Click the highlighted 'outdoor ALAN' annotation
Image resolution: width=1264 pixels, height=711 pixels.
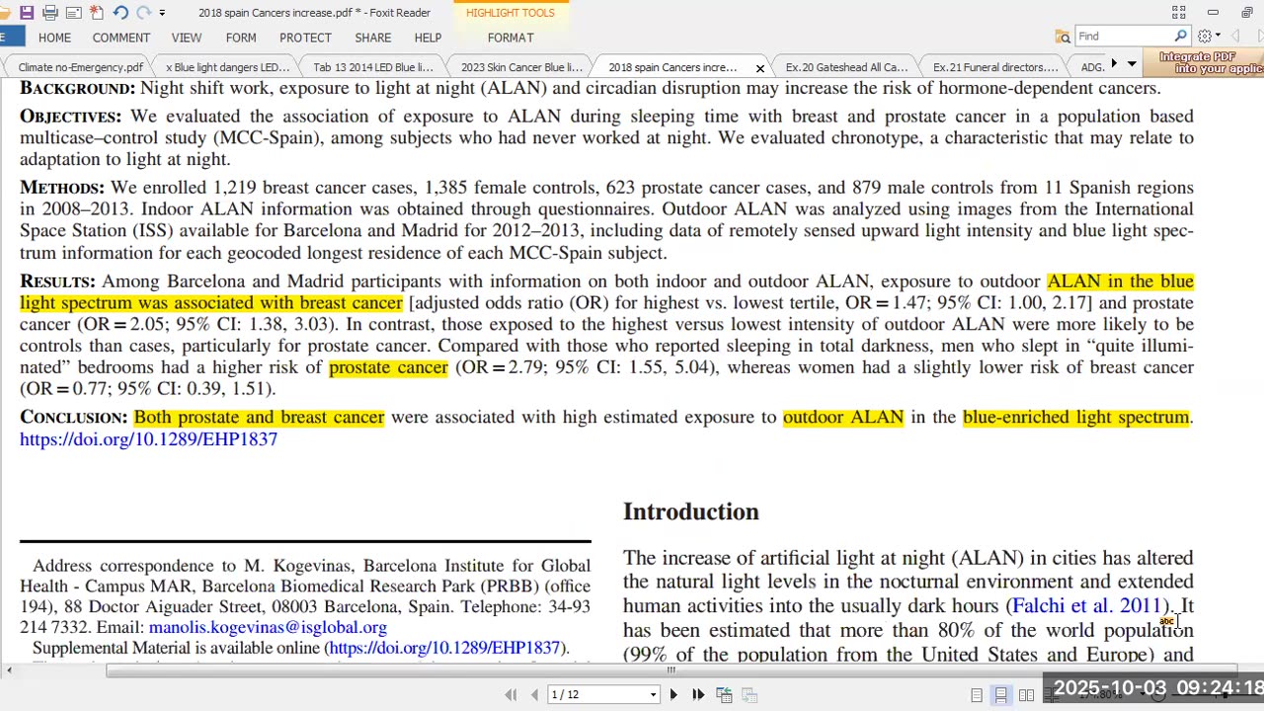pyautogui.click(x=843, y=417)
